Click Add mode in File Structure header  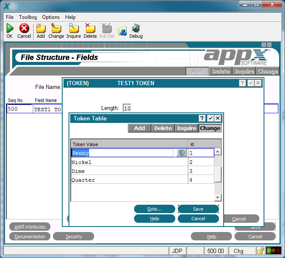[197, 71]
